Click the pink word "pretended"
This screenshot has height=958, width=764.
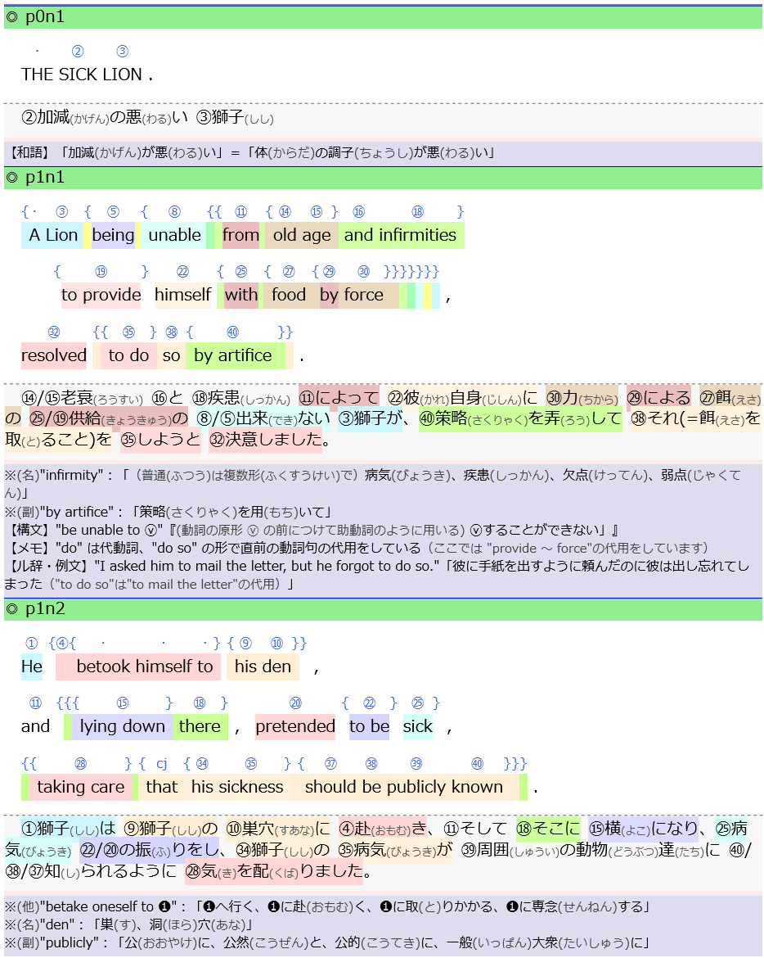coord(295,726)
